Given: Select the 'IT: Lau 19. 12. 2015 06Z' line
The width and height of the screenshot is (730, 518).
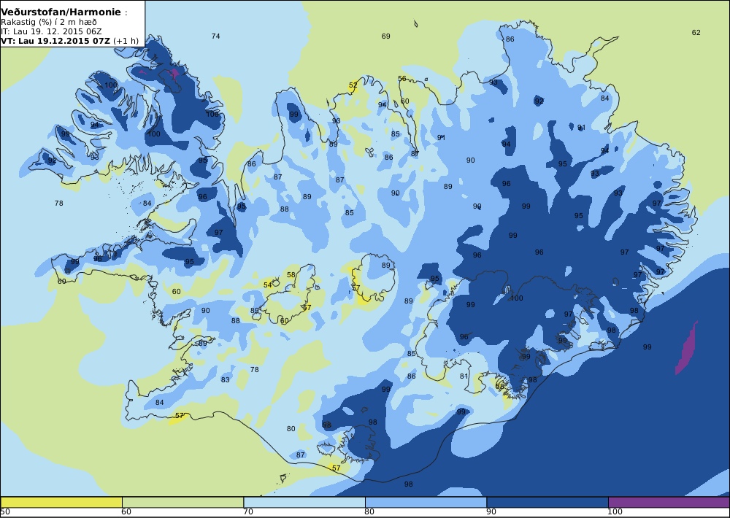Looking at the screenshot, I should click(51, 31).
